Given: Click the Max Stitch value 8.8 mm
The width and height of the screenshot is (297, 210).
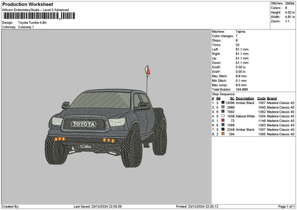Looking at the screenshot, I should point(241,76).
